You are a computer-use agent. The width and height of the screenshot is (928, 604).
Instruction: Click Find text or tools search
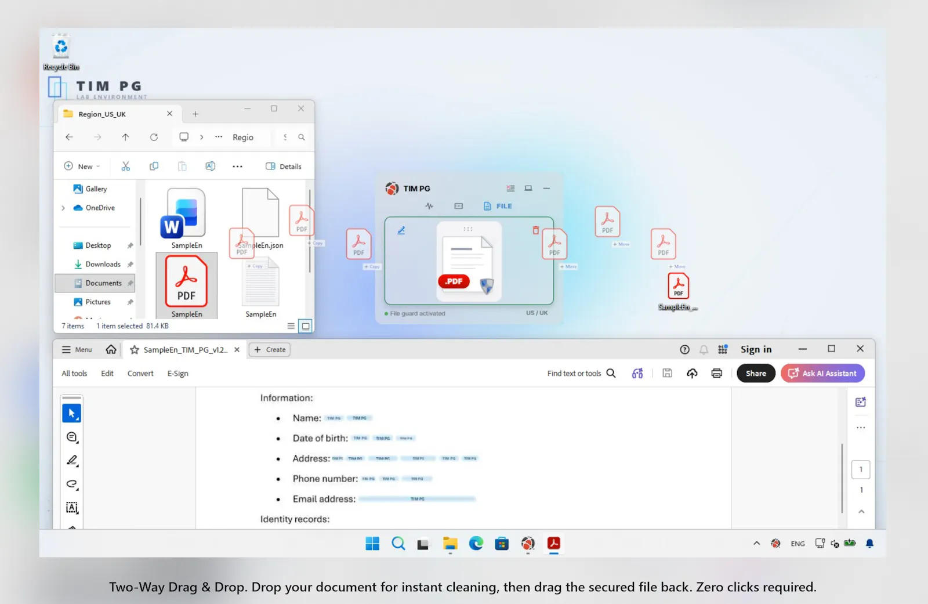(x=581, y=374)
